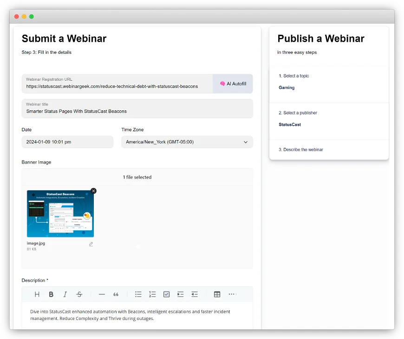The width and height of the screenshot is (404, 339).
Task: Open more toolbar options ellipsis
Action: click(x=232, y=294)
